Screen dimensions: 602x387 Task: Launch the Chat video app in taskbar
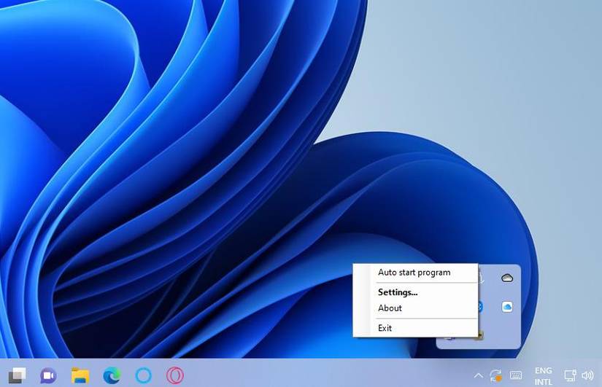[x=48, y=375]
